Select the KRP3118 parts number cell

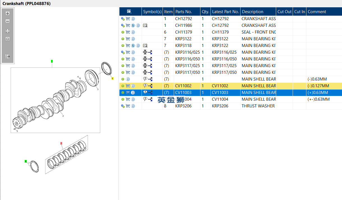(x=187, y=46)
